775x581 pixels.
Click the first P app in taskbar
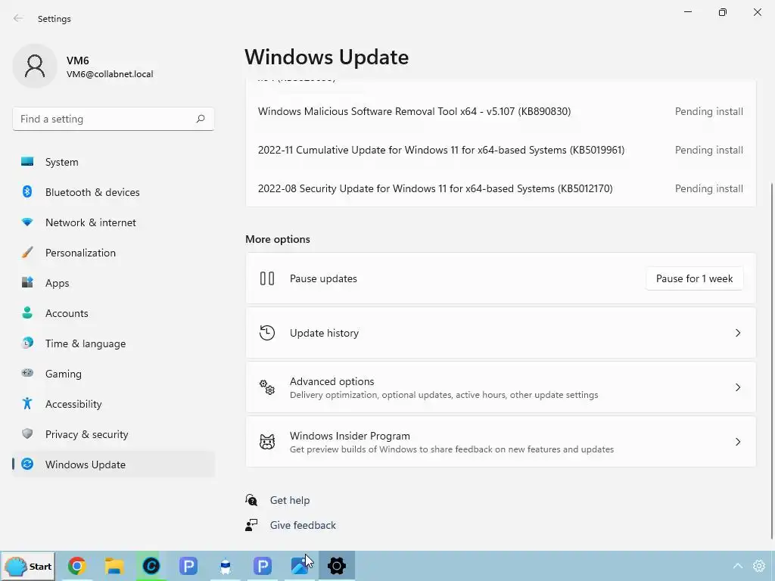click(x=188, y=566)
